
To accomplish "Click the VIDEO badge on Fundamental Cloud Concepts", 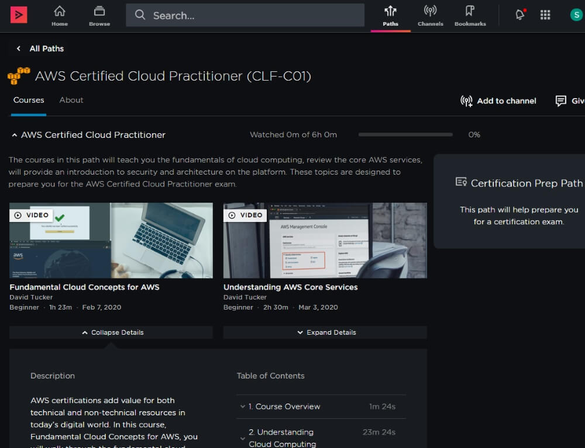I will [x=32, y=216].
